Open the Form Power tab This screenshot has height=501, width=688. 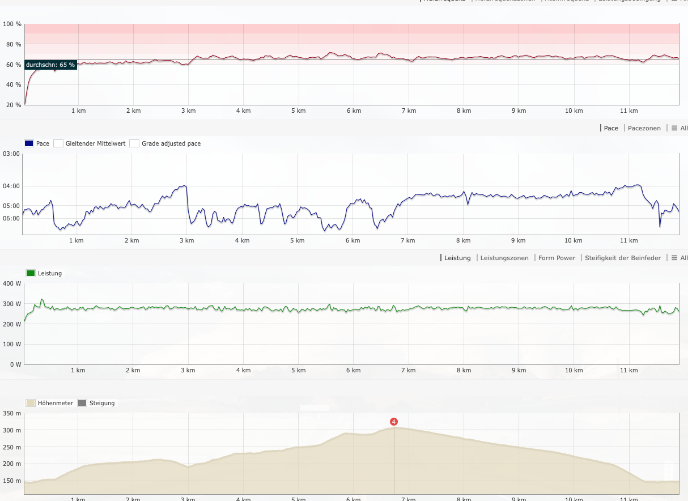click(557, 258)
